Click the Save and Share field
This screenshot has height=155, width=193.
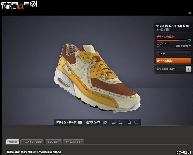click(x=171, y=69)
